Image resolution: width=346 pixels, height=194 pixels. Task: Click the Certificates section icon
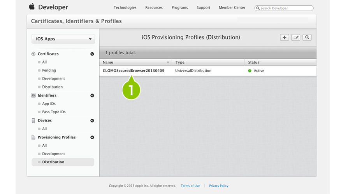click(33, 54)
